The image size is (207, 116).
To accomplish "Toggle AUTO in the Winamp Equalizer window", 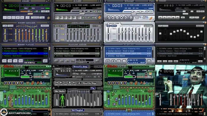I will [10, 26].
